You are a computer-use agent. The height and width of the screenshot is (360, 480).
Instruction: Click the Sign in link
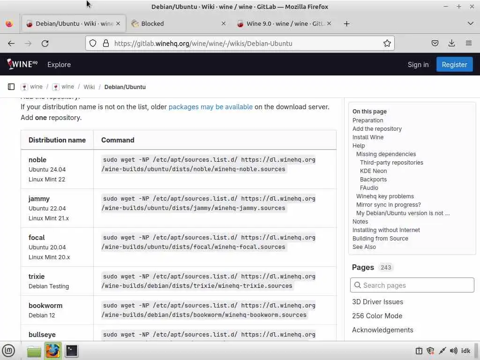coord(418,65)
